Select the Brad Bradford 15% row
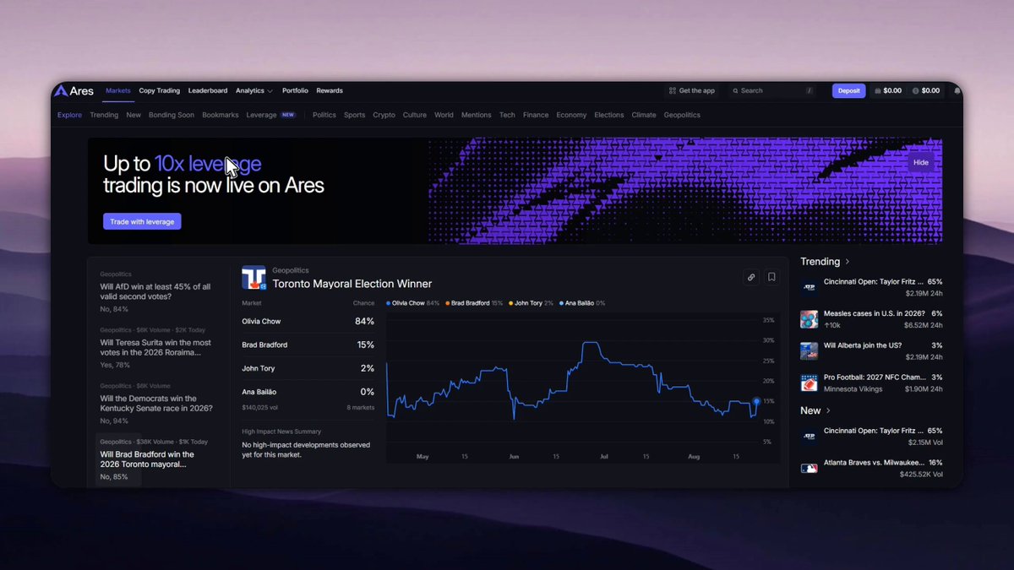Image resolution: width=1014 pixels, height=570 pixels. pos(308,345)
